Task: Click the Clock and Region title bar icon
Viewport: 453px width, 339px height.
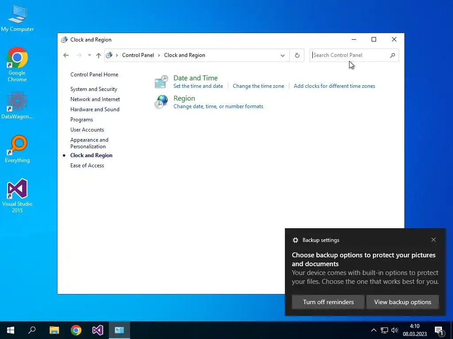Action: pyautogui.click(x=65, y=39)
